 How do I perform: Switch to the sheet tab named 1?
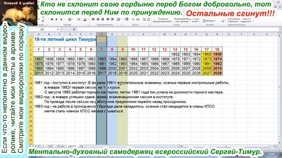coord(43,146)
